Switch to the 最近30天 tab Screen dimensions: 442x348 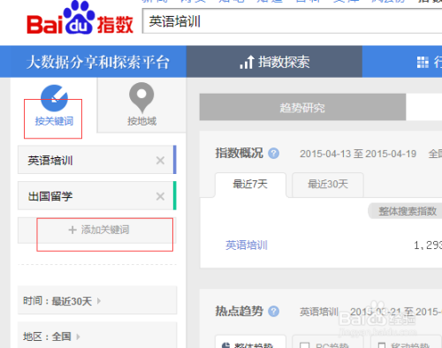tap(328, 185)
